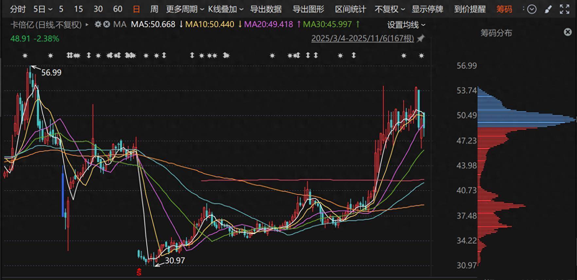Click the 34.22 price axis label
This screenshot has height=280, width=577.
pos(466,241)
